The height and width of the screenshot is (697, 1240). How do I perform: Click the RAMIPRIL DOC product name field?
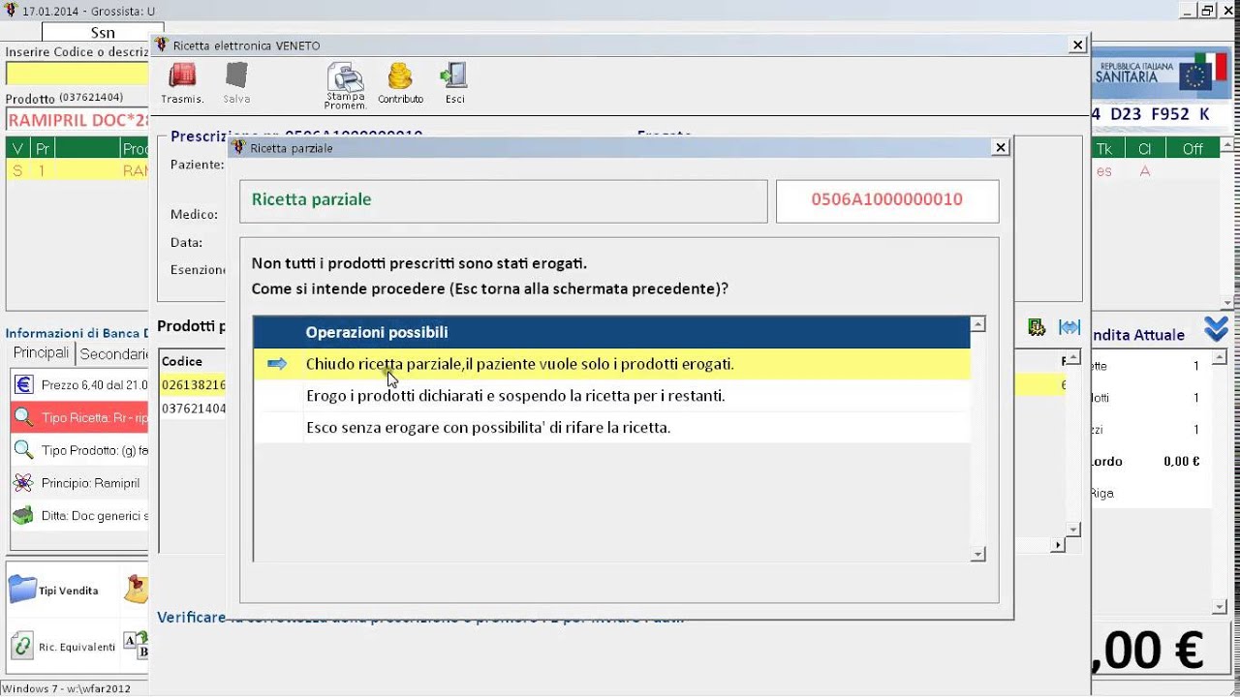pyautogui.click(x=77, y=120)
